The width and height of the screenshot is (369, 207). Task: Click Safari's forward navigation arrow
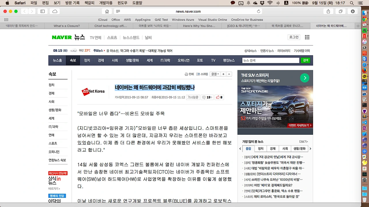pyautogui.click(x=32, y=11)
